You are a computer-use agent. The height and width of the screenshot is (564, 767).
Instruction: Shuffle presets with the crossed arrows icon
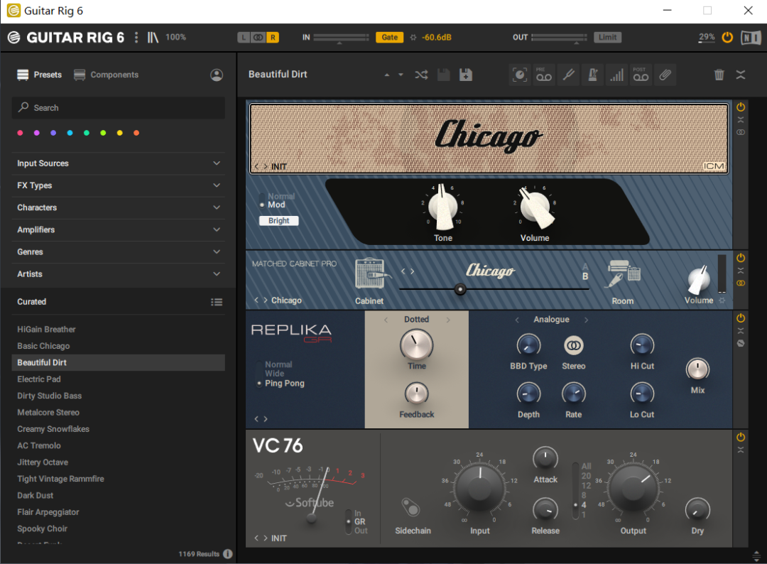421,75
